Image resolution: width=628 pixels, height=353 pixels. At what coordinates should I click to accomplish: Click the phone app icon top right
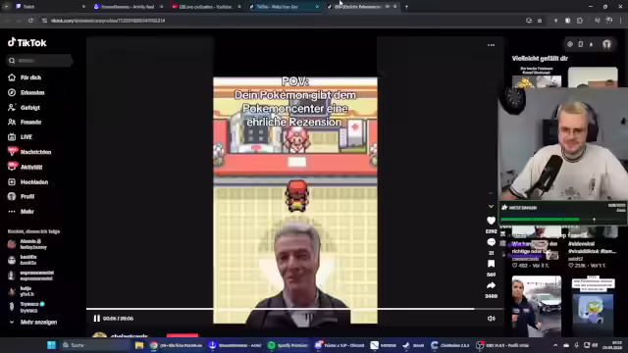point(581,44)
